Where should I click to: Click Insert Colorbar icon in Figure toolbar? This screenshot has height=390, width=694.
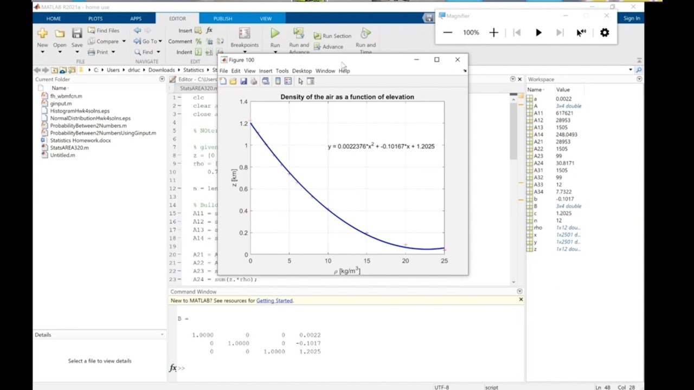[x=278, y=81]
